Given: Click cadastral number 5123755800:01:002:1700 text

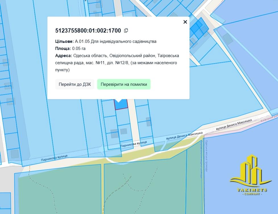Looking at the screenshot, I should point(88,30).
